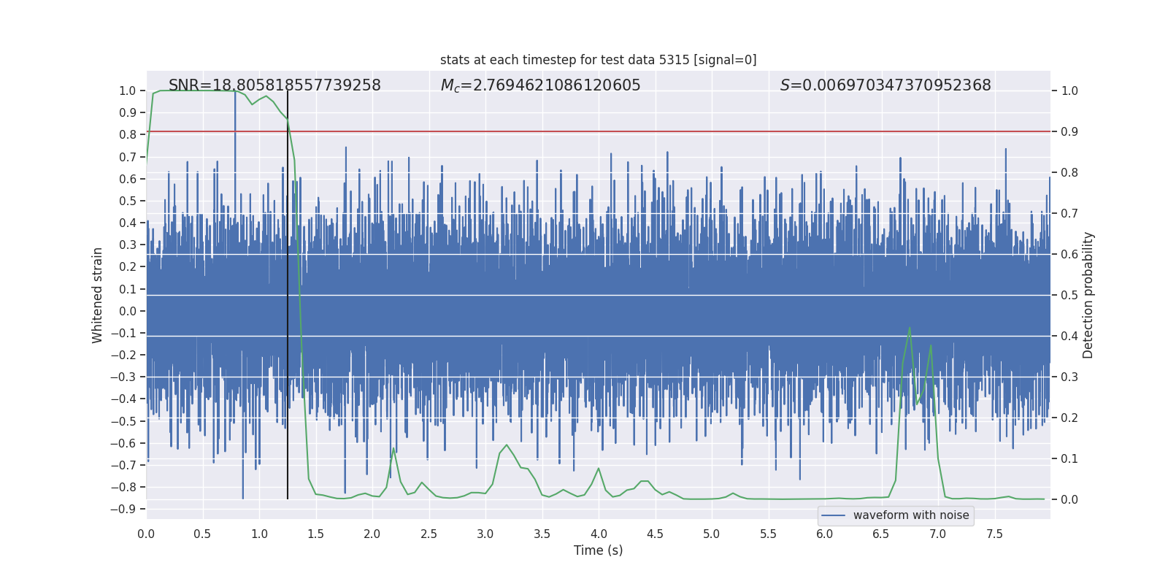Image resolution: width=1168 pixels, height=584 pixels.
Task: Click the S=0.00697 annotation text
Action: click(885, 85)
